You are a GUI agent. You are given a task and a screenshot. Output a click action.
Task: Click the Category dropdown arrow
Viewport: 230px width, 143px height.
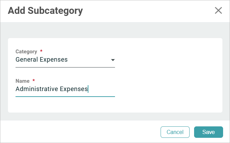click(113, 60)
